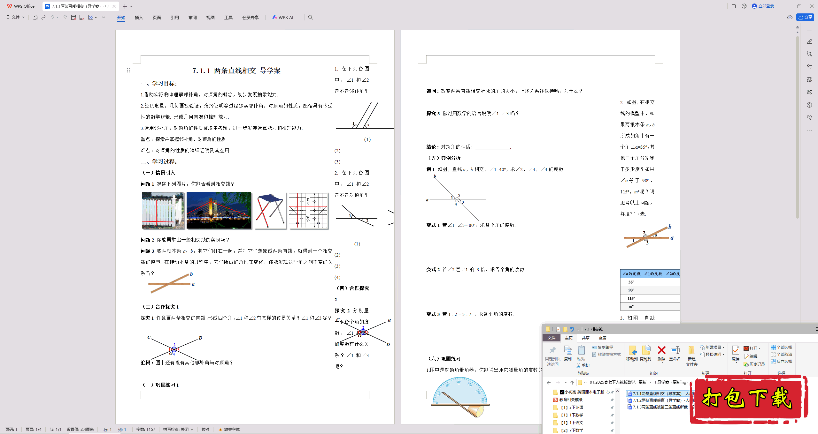Click the Save icon in the WPS toolbar
This screenshot has height=434, width=818.
(35, 17)
